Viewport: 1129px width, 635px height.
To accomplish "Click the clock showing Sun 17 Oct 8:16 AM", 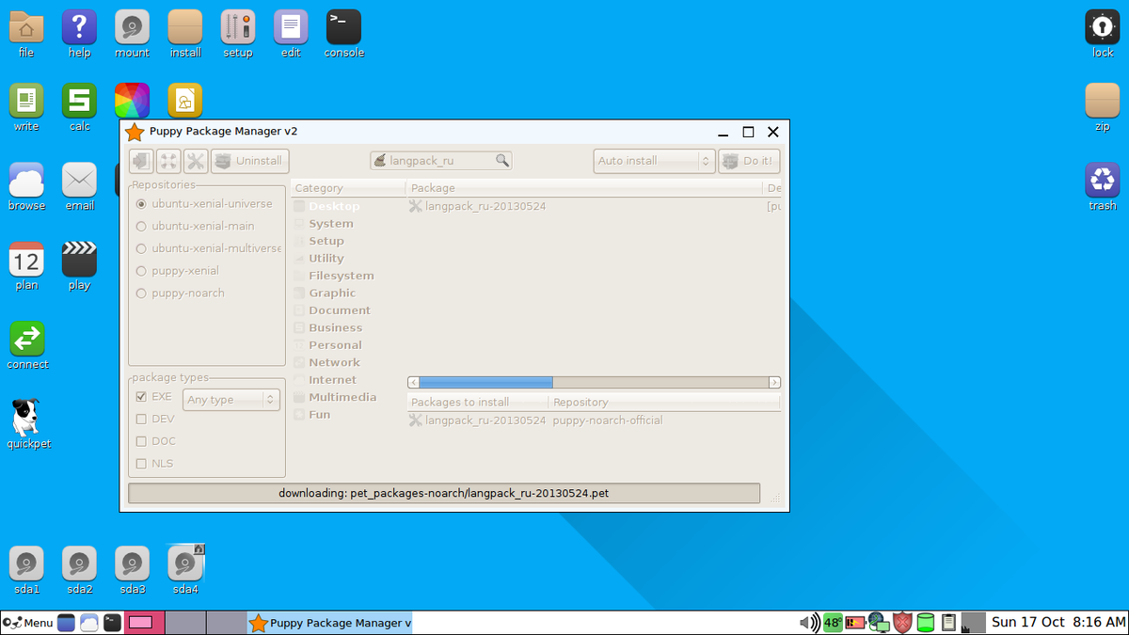I will (x=1058, y=623).
